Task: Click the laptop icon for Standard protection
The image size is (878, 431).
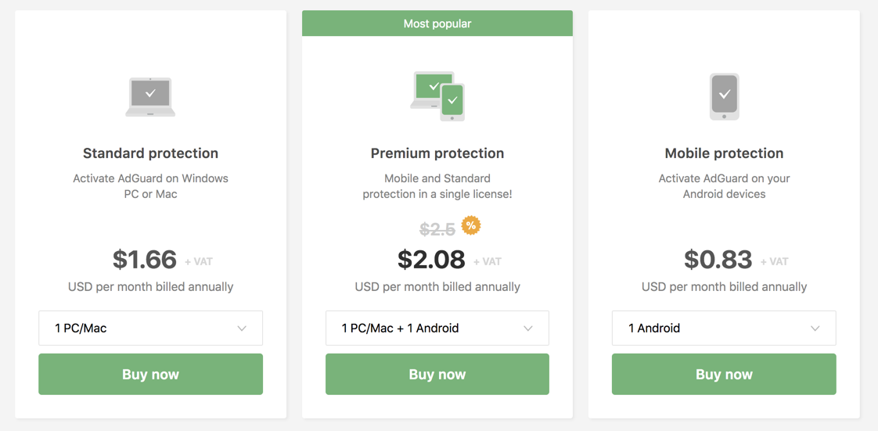Action: 150,97
